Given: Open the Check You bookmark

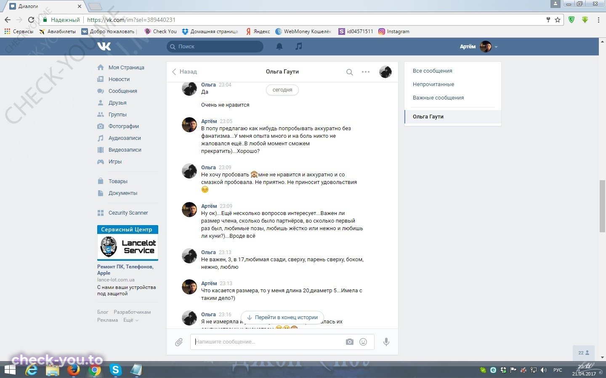Looking at the screenshot, I should (x=160, y=31).
